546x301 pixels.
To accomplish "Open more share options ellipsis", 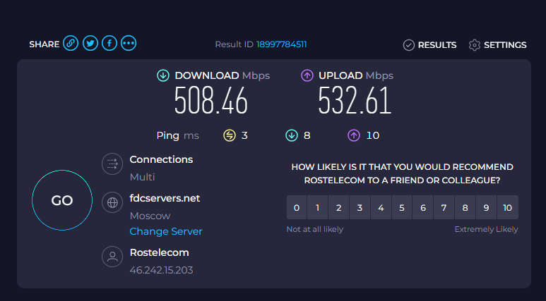I will point(129,44).
